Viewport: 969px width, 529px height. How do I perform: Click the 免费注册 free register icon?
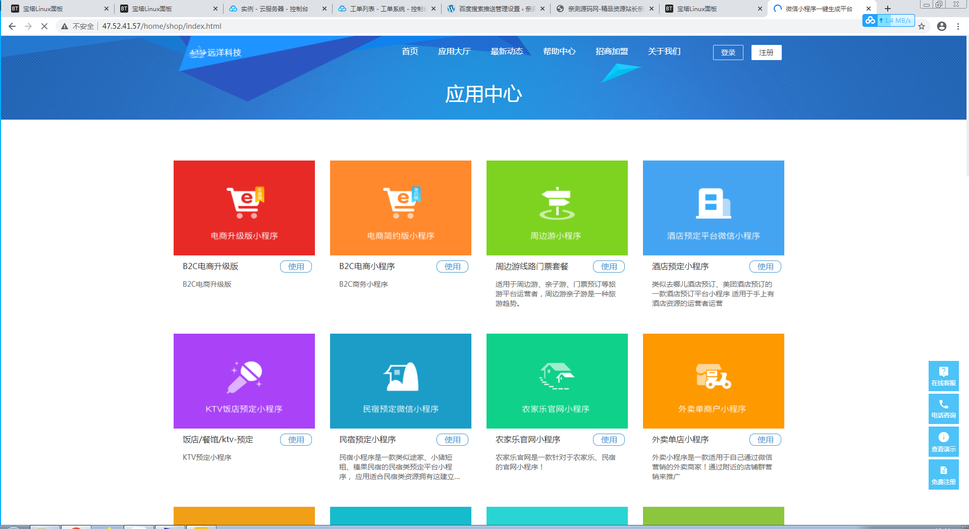(944, 474)
